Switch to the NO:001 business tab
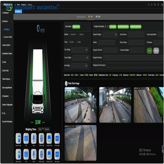The image size is (164, 164). click(x=91, y=17)
